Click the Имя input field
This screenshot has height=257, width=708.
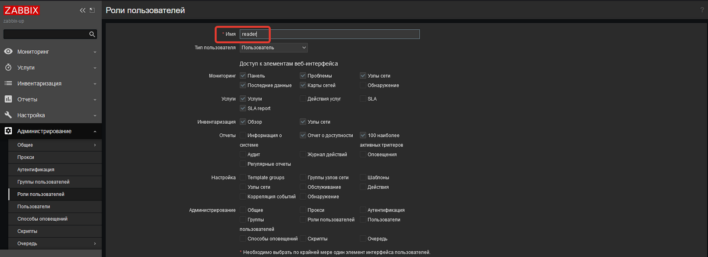pyautogui.click(x=329, y=34)
